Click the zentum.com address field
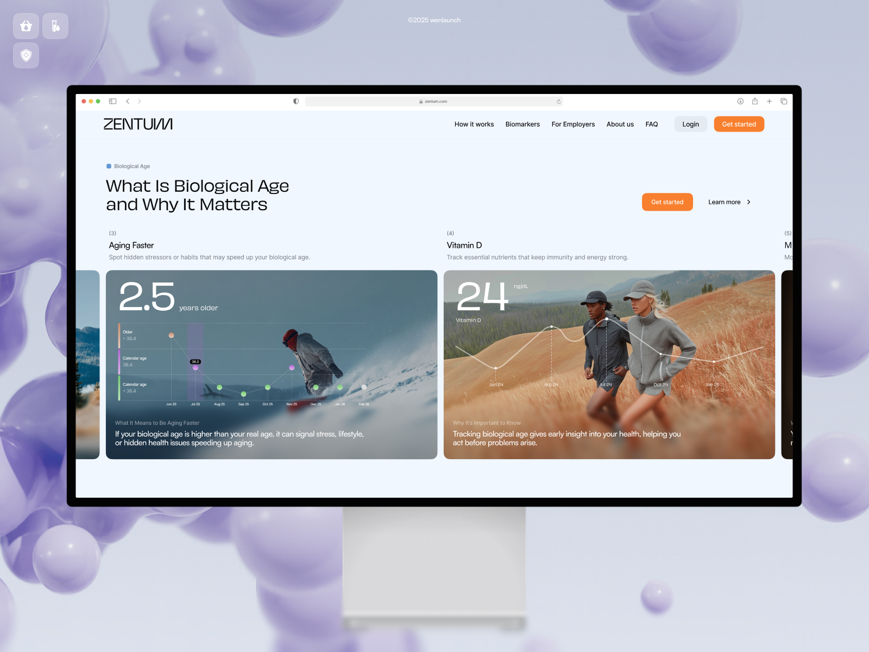The width and height of the screenshot is (869, 652). click(x=433, y=102)
